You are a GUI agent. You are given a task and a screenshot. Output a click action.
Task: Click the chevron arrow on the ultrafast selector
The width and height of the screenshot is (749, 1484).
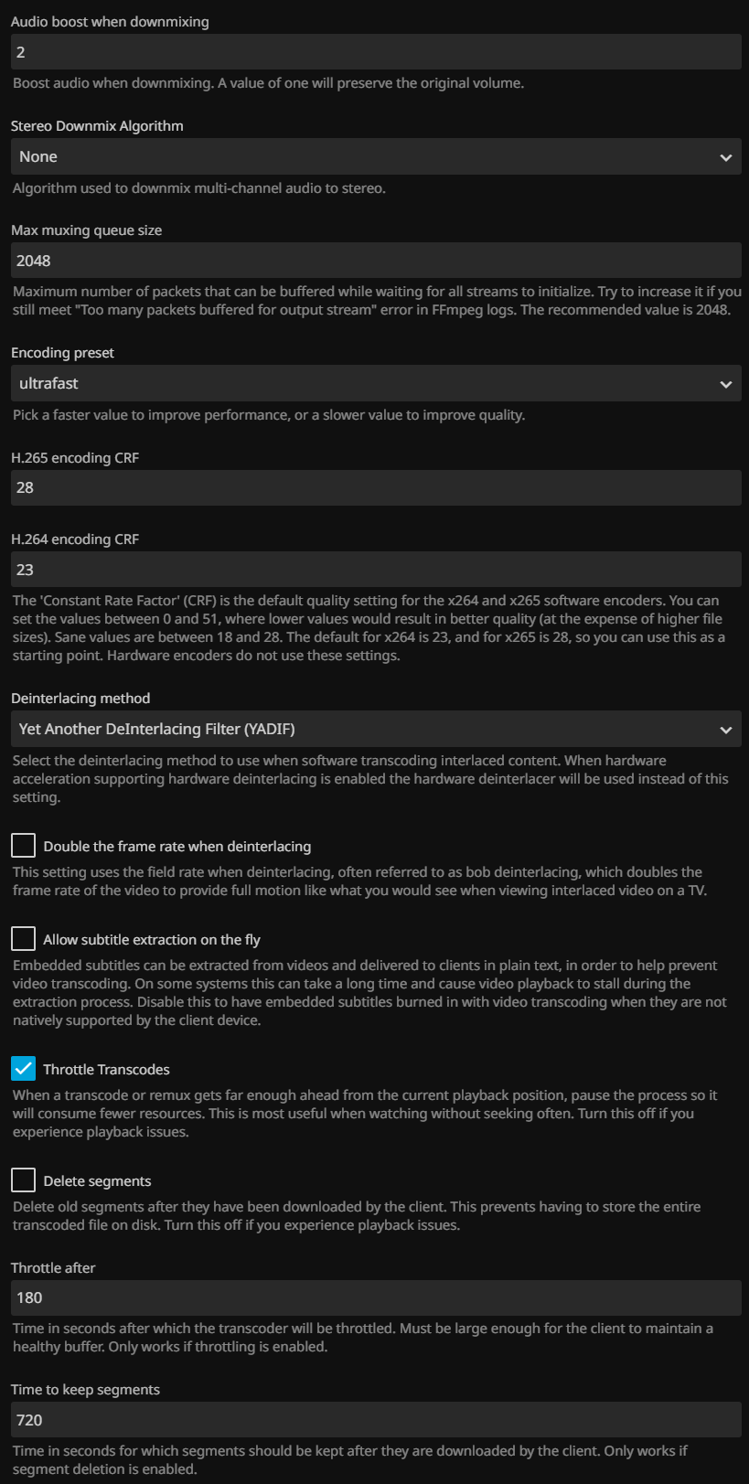coord(725,384)
